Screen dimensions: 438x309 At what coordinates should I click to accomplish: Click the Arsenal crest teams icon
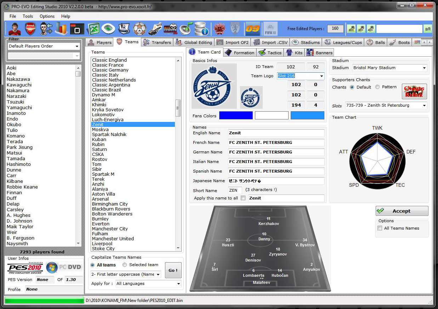30,29
